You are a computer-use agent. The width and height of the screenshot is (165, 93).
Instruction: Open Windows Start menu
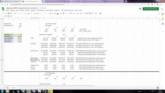coord(2,91)
